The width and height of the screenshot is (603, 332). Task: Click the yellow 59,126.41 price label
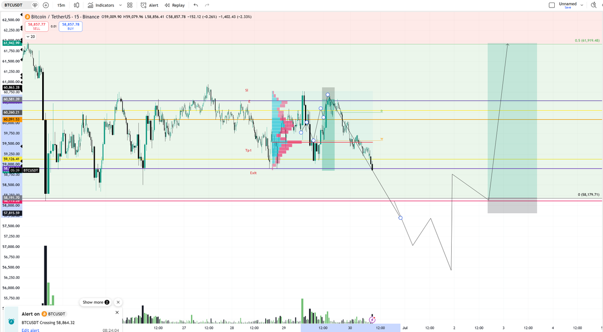click(x=11, y=159)
